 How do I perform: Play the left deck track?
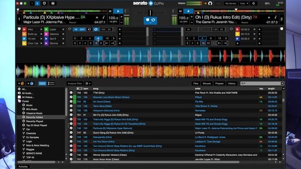pyautogui.click(x=118, y=11)
